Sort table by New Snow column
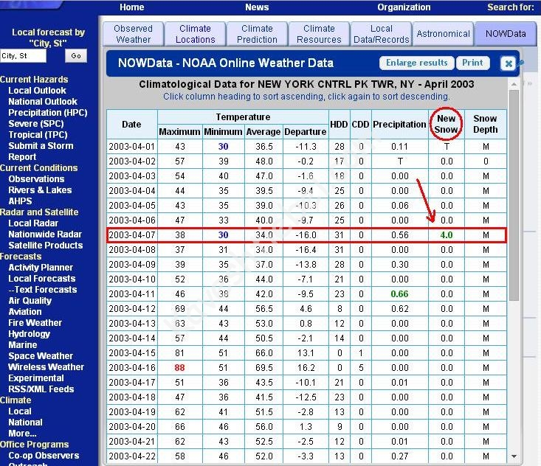The width and height of the screenshot is (541, 466). [447, 124]
